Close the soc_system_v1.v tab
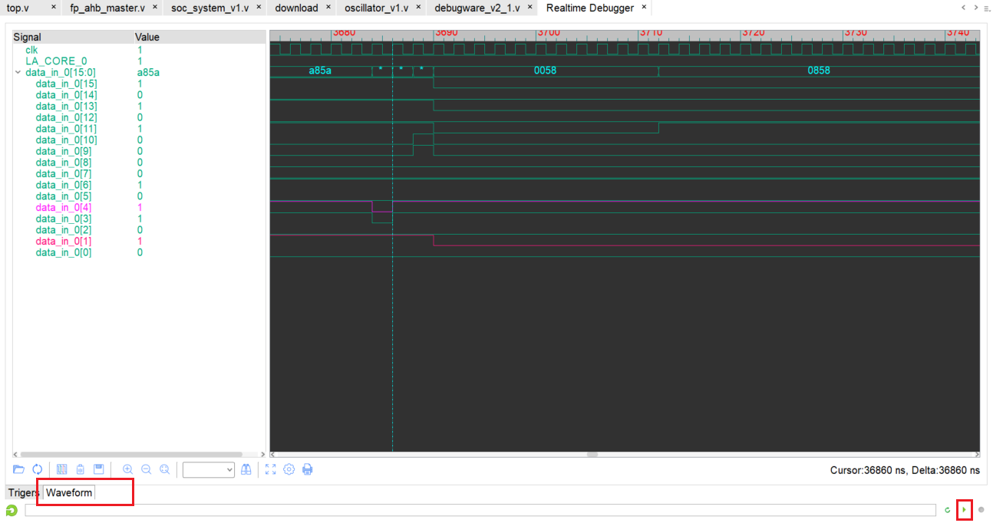 [258, 7]
